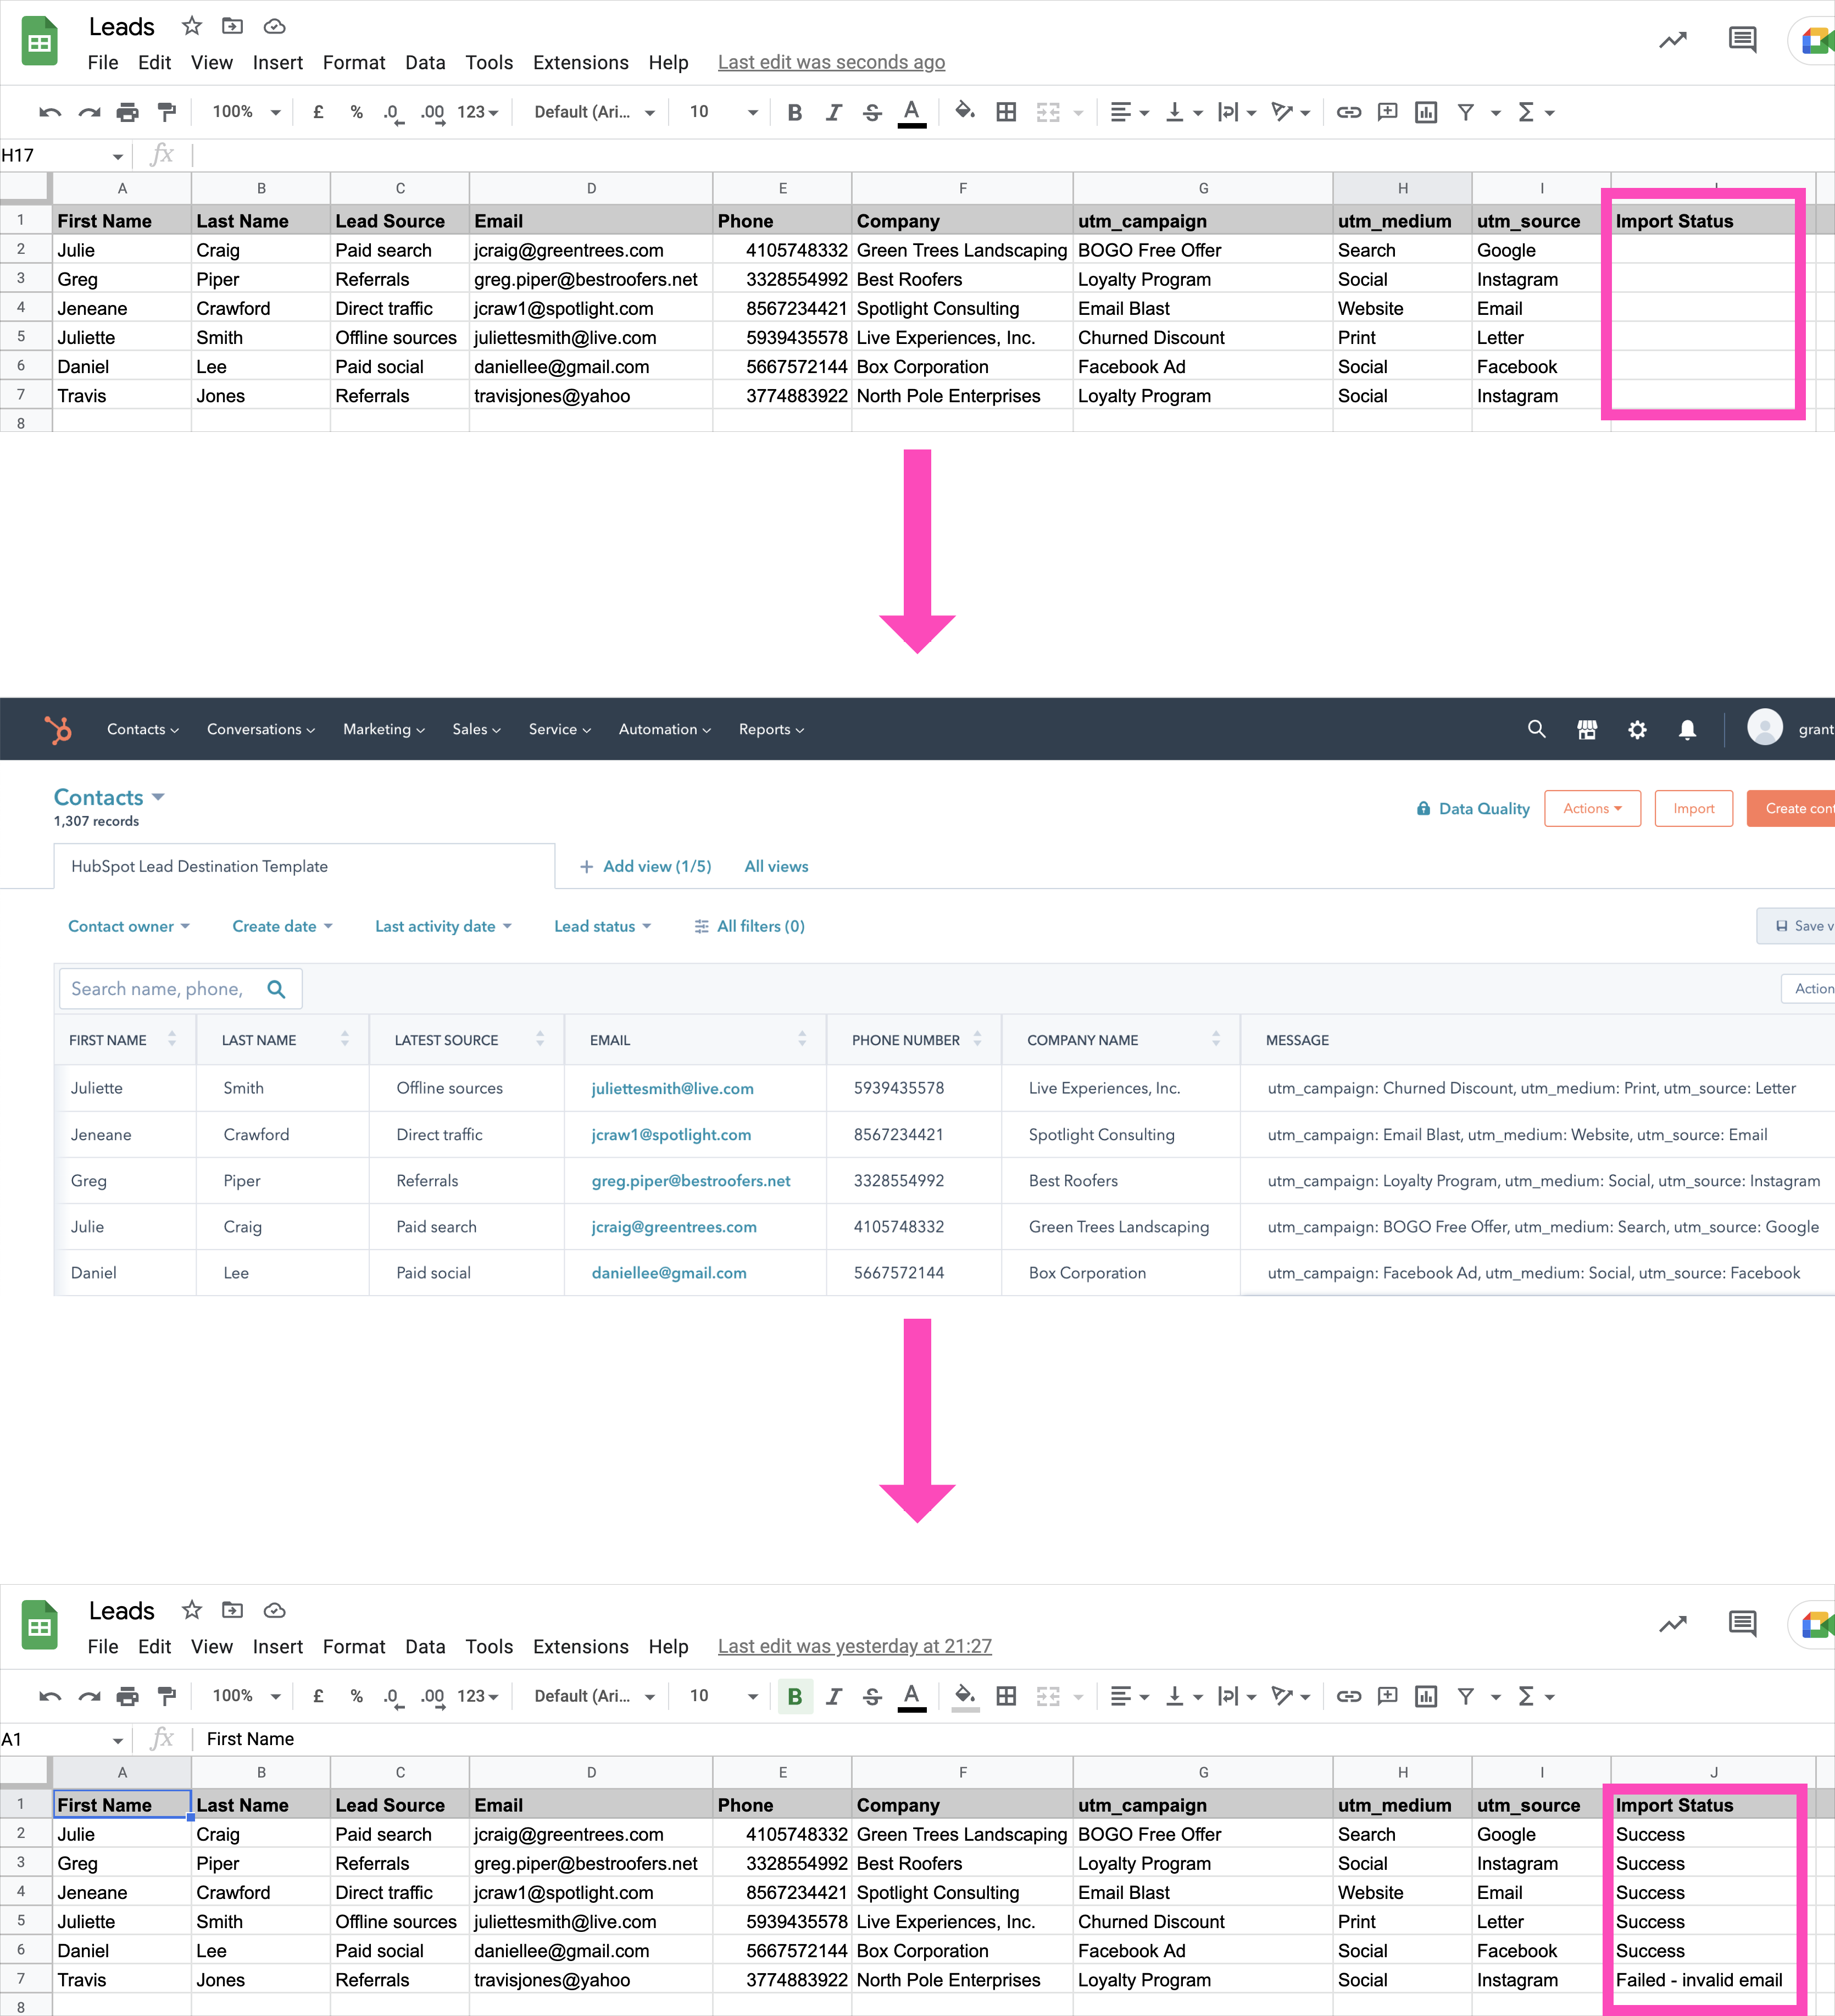This screenshot has width=1835, height=2016.
Task: Select paint format icon in top sheet toolbar
Action: pos(167,112)
